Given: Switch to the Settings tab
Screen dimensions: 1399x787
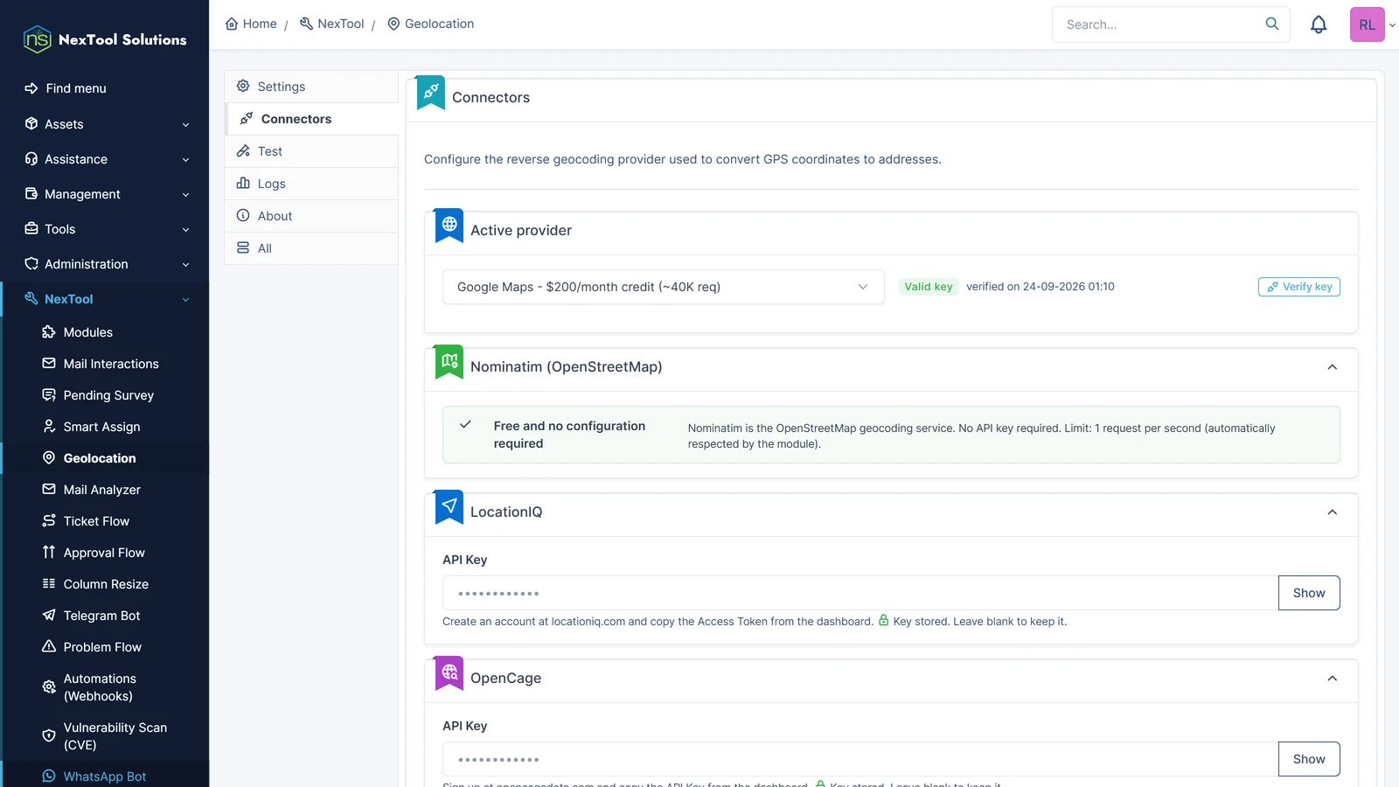Looking at the screenshot, I should click(x=311, y=87).
